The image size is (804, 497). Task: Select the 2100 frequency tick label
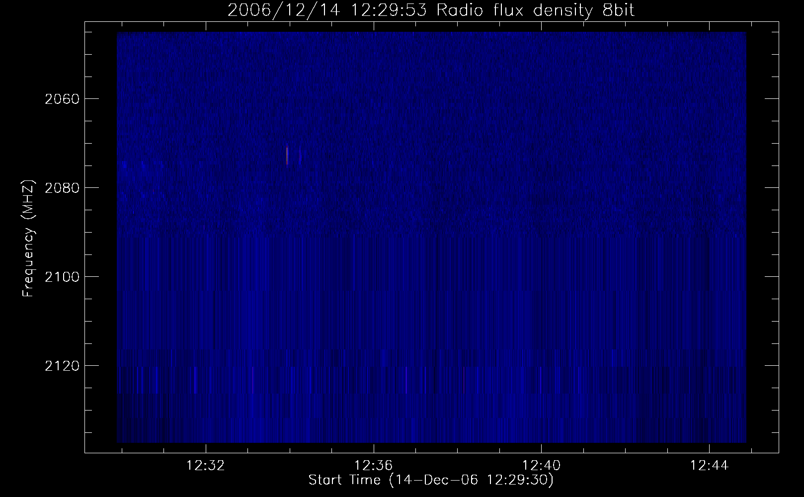click(62, 277)
